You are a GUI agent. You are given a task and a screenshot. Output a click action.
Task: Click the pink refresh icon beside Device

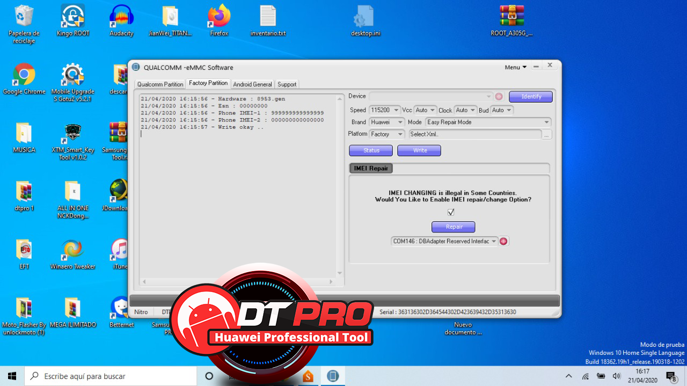[x=499, y=97]
